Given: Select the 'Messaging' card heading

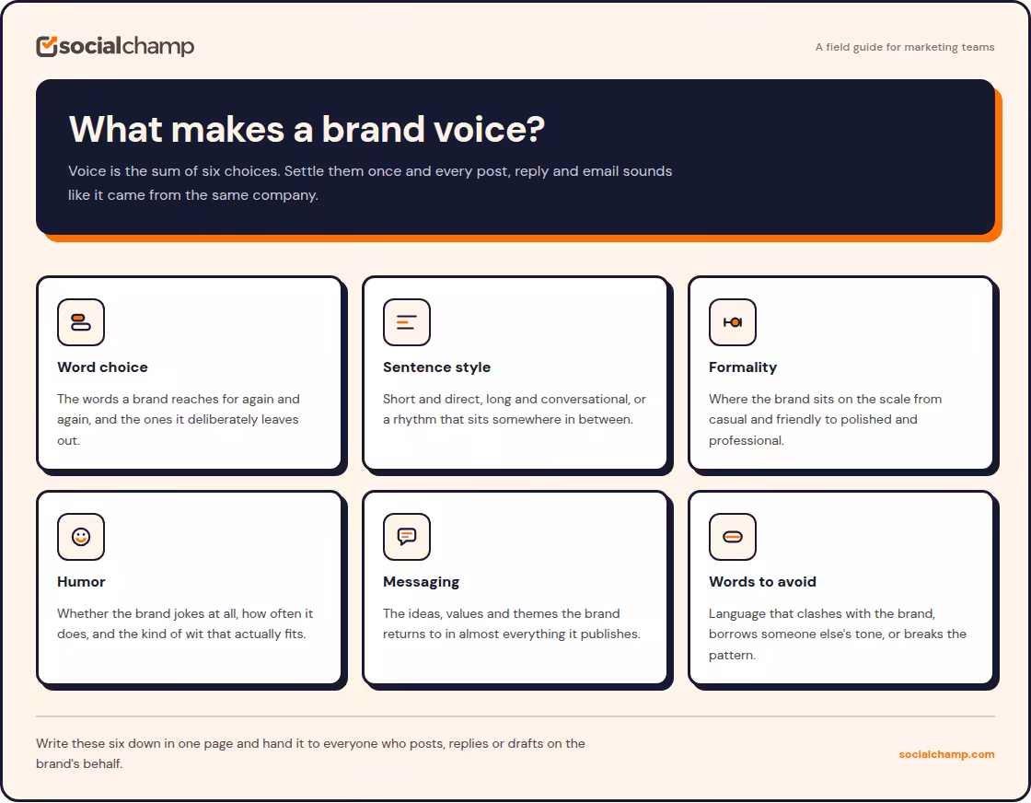Looking at the screenshot, I should pyautogui.click(x=421, y=582).
